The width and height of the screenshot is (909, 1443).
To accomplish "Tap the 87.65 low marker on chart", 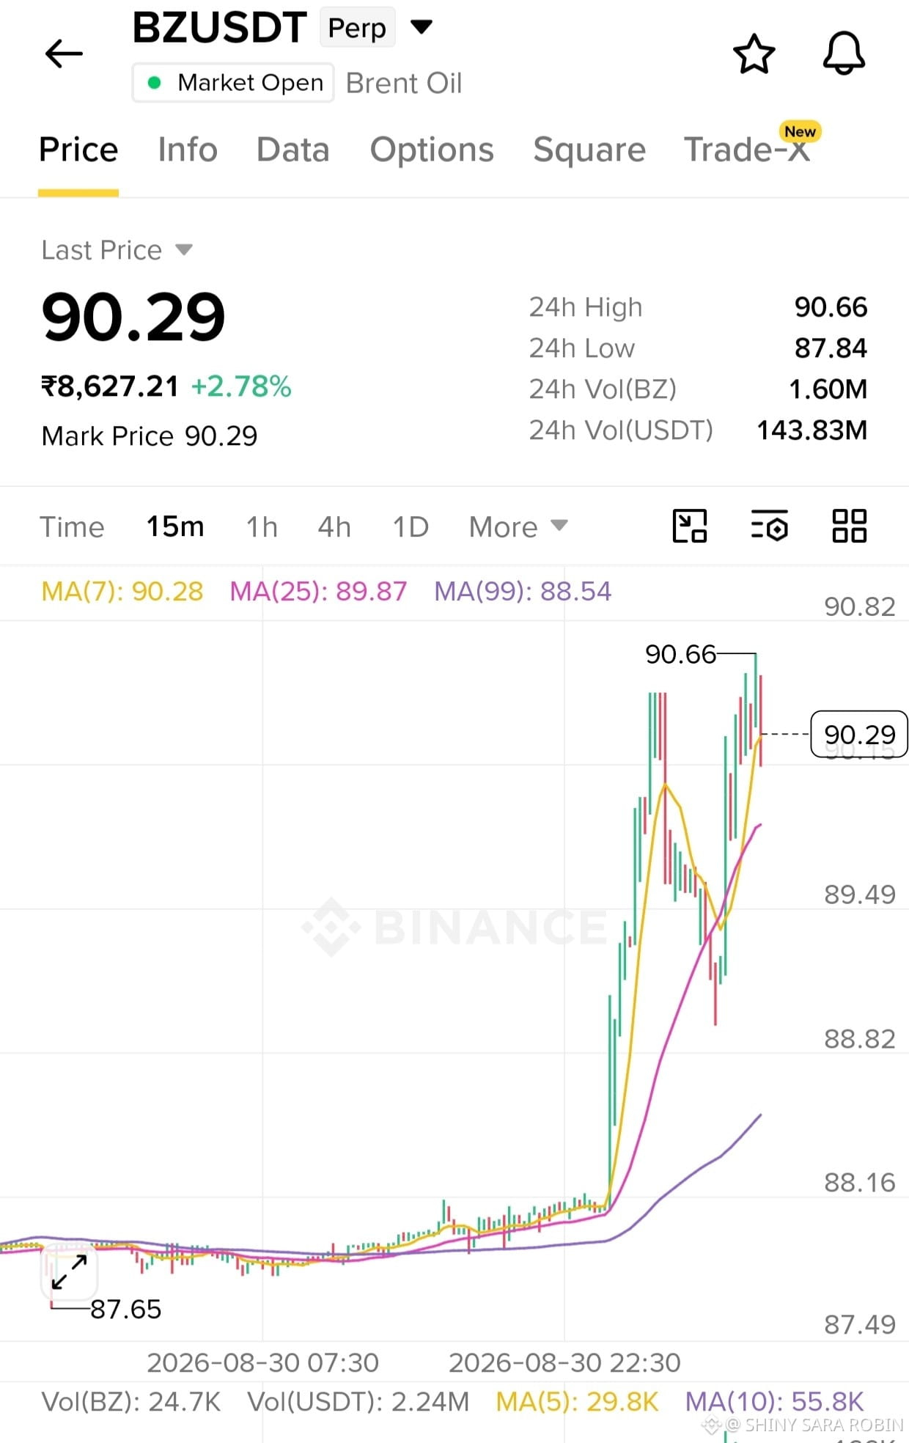I will 125,1309.
